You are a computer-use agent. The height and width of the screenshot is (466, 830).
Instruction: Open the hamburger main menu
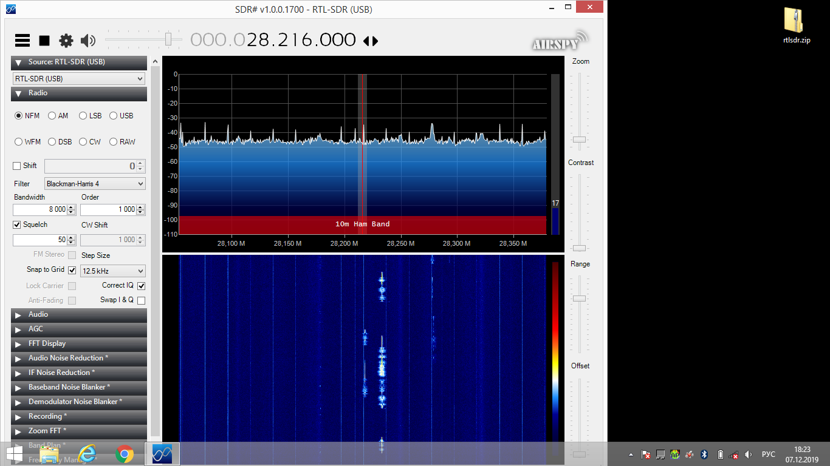click(22, 41)
